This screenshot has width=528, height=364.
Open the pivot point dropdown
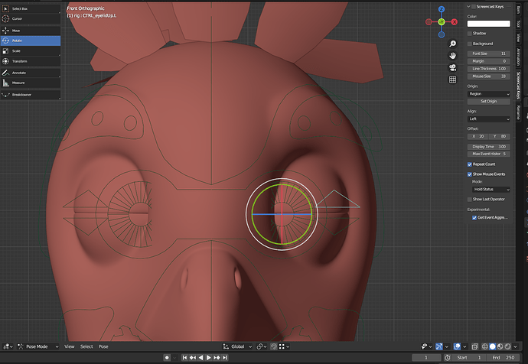point(261,346)
